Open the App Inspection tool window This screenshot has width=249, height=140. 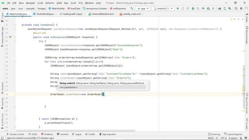coord(108,134)
